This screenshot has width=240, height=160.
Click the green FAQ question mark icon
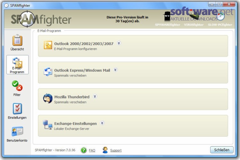click(x=84, y=150)
